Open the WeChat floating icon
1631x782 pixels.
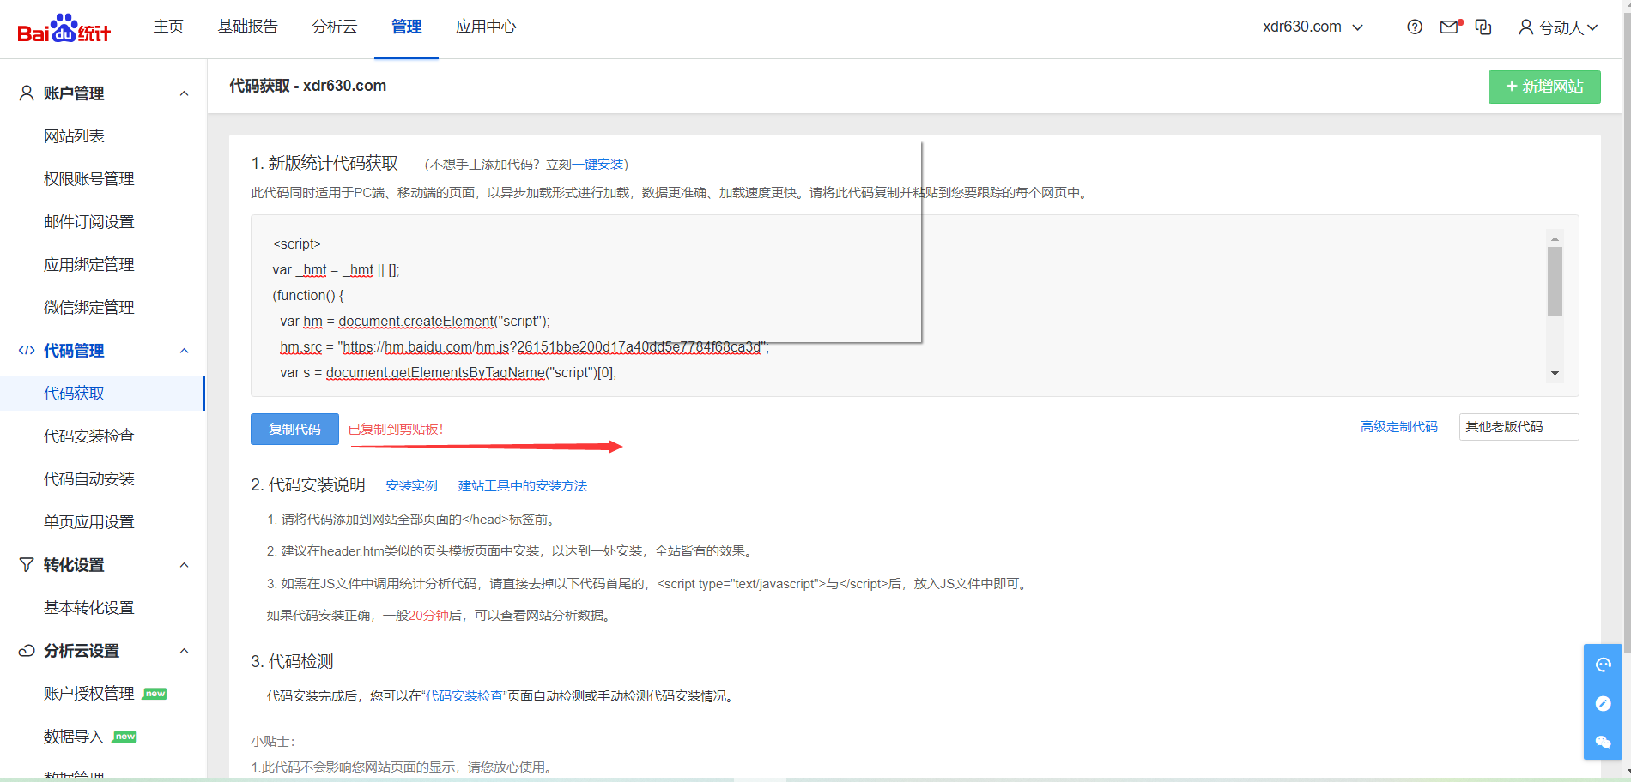tap(1603, 742)
